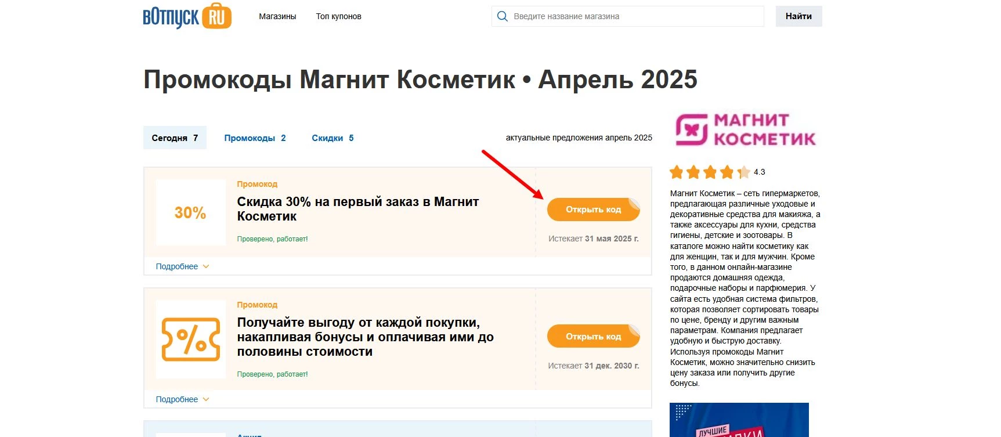Open code for the bonus accumulation offer
Image resolution: width=1001 pixels, height=437 pixels.
593,337
